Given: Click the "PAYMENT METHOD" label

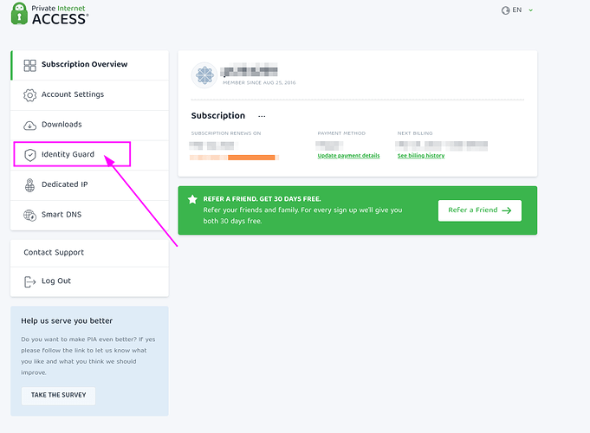Looking at the screenshot, I should coord(341,133).
